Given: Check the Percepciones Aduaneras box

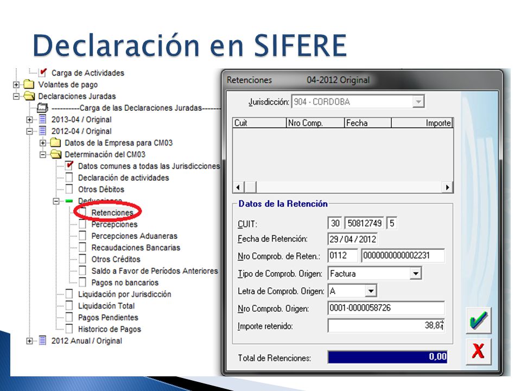Looking at the screenshot, I should pyautogui.click(x=82, y=236).
